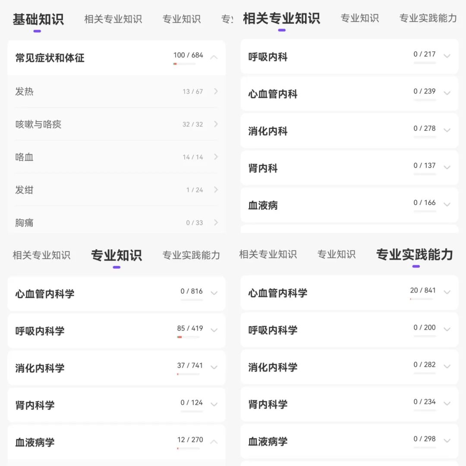Tap the 胸痛 row arrow icon

click(216, 223)
